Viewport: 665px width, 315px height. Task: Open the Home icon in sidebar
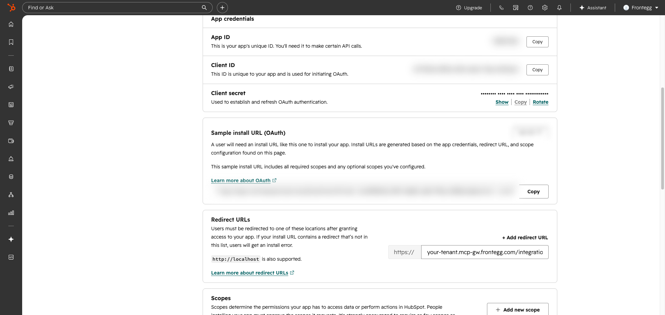click(11, 24)
